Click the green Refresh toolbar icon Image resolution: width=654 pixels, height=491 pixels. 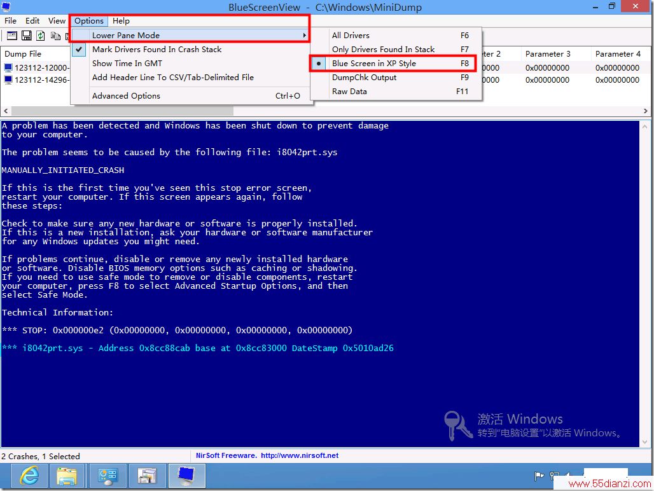tap(41, 36)
